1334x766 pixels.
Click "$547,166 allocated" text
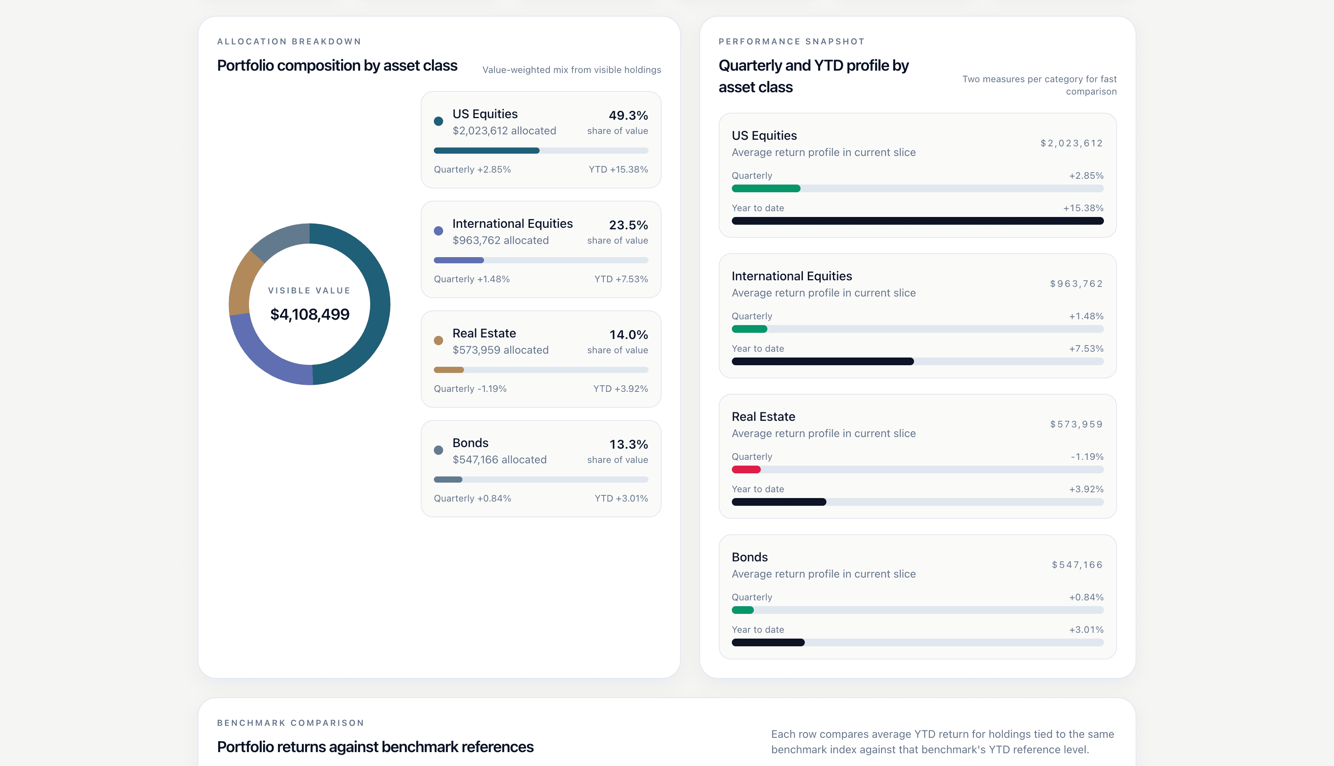(499, 460)
